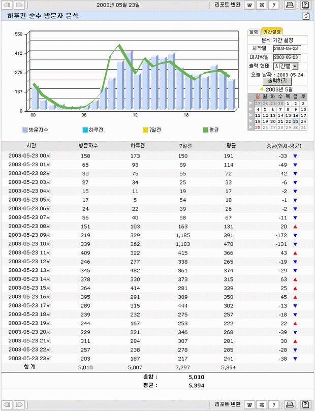Export as CSV from bottom toolbar

click(274, 405)
